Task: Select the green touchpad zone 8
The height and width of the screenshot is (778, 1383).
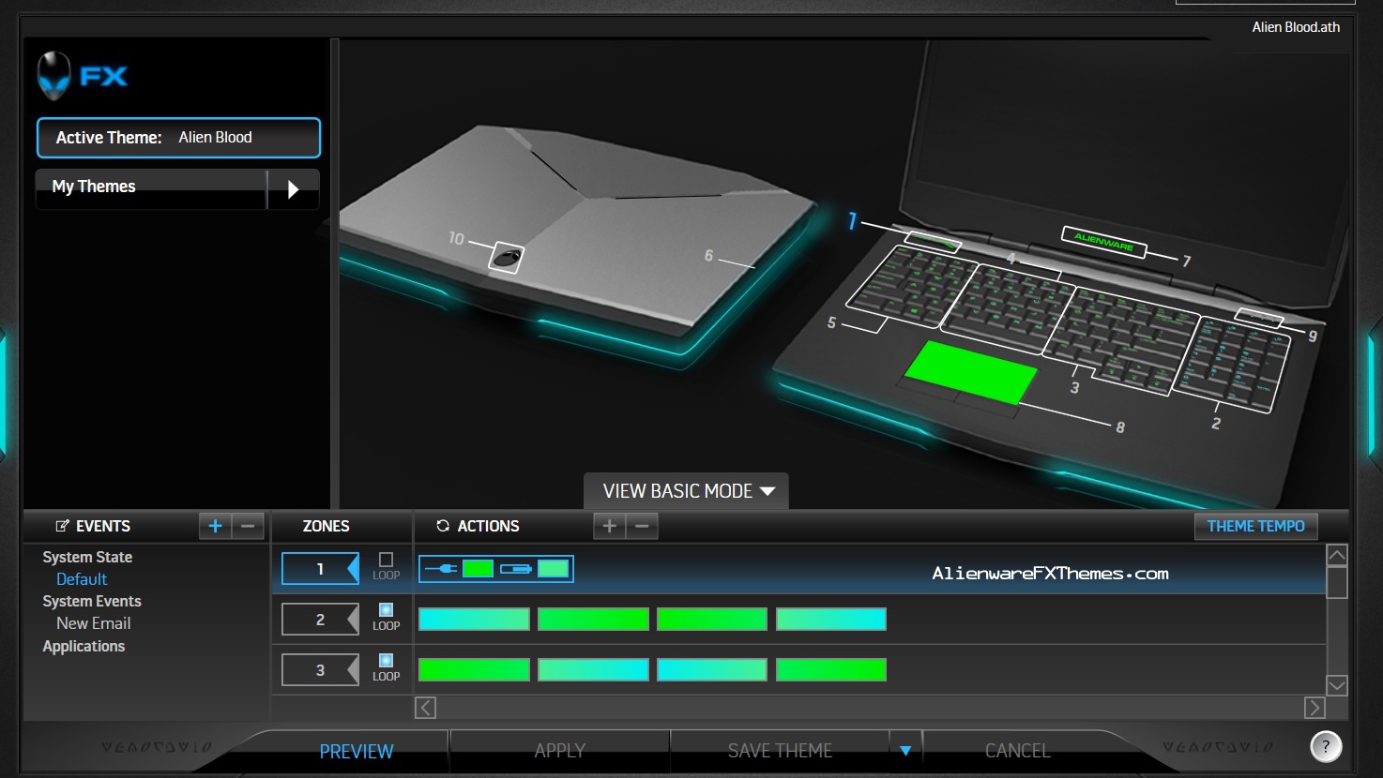Action: pyautogui.click(x=972, y=372)
